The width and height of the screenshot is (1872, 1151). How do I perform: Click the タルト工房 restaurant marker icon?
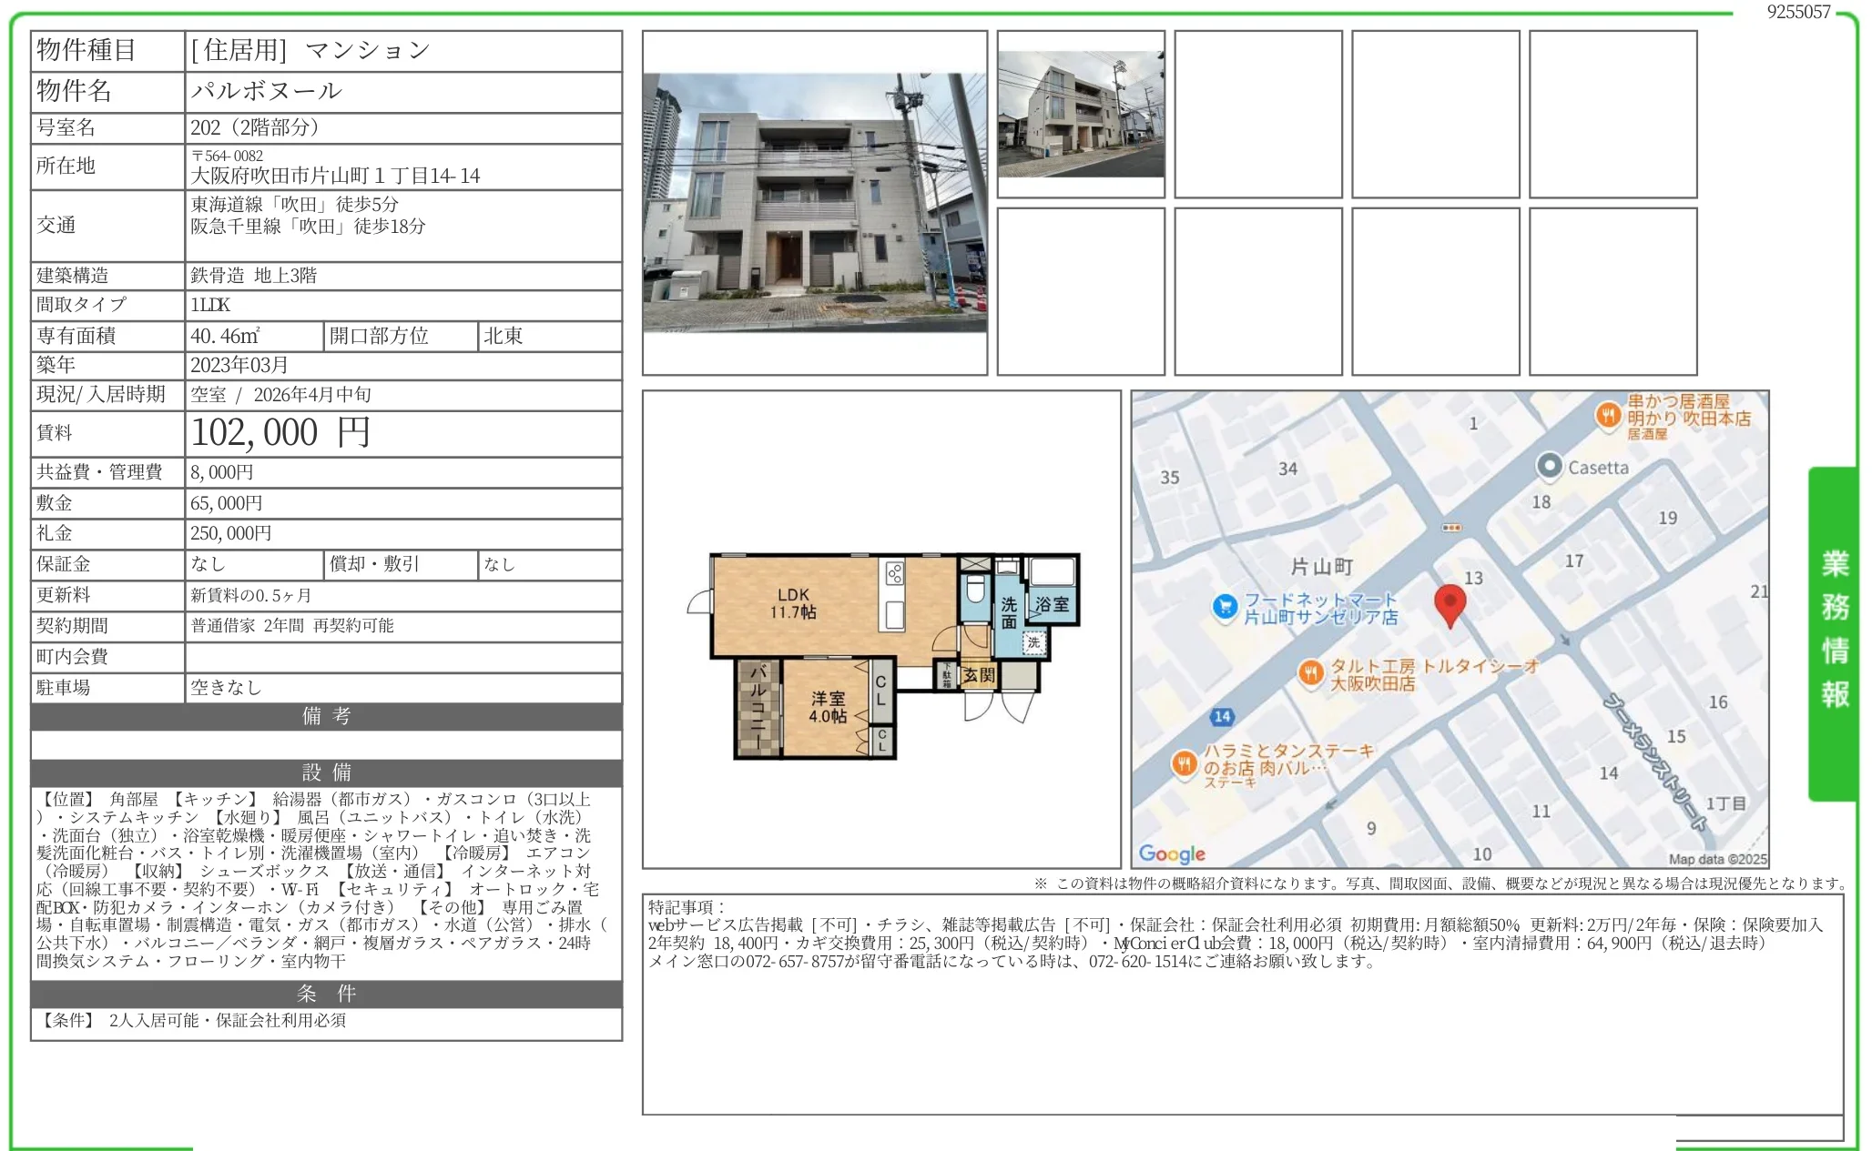tap(1310, 673)
